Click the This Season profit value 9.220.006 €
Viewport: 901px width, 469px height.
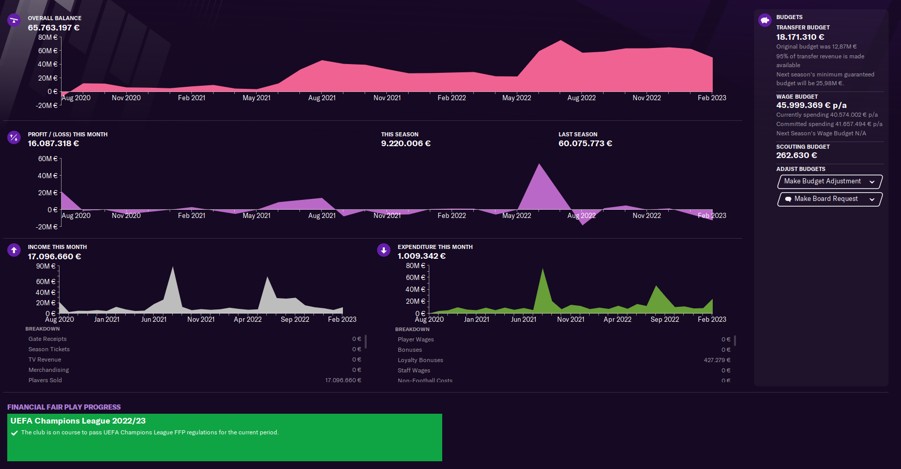point(406,144)
